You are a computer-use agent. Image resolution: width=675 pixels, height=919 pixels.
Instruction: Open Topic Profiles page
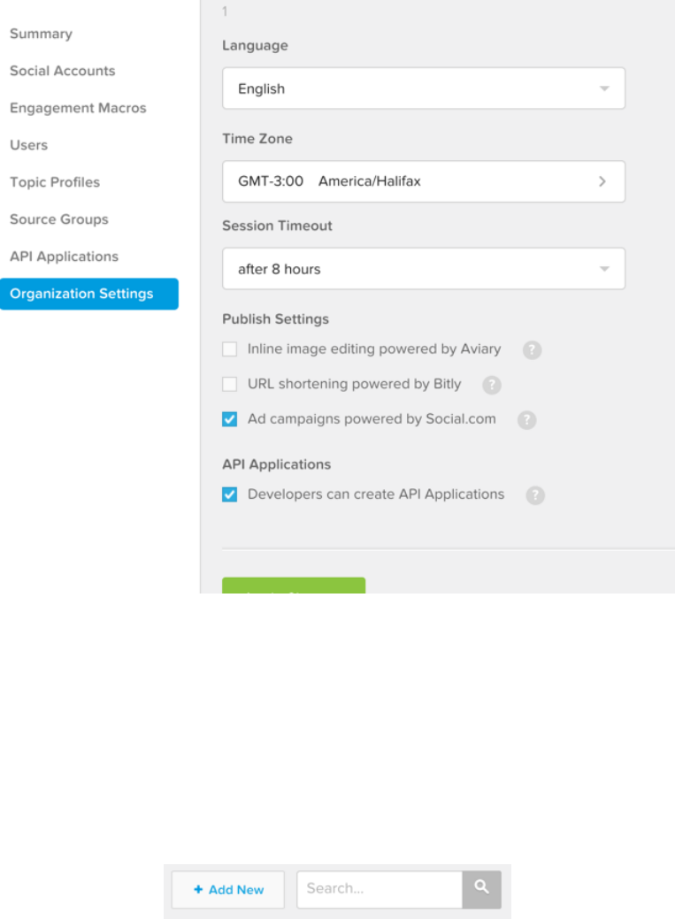[x=55, y=182]
